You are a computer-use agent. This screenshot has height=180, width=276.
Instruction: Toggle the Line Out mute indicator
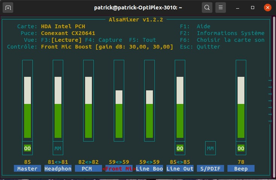(180, 148)
